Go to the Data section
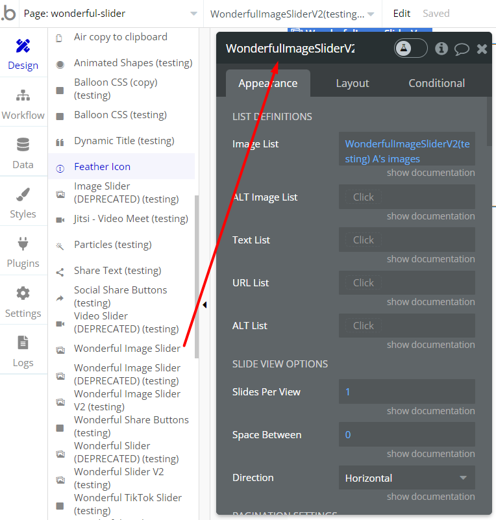496x520 pixels. click(23, 154)
